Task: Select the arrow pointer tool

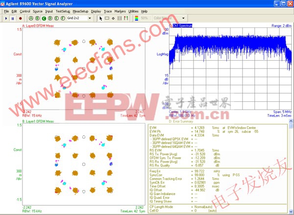Action: click(x=100, y=19)
